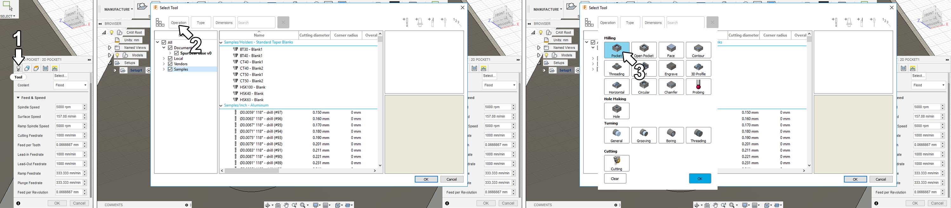The width and height of the screenshot is (951, 208).
Task: Collapse the Samples/Inch - Aluminum group
Action: [x=221, y=106]
